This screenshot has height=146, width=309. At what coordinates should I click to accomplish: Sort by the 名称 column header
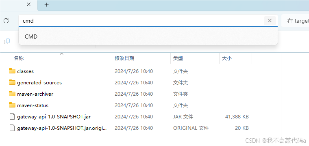[19, 58]
